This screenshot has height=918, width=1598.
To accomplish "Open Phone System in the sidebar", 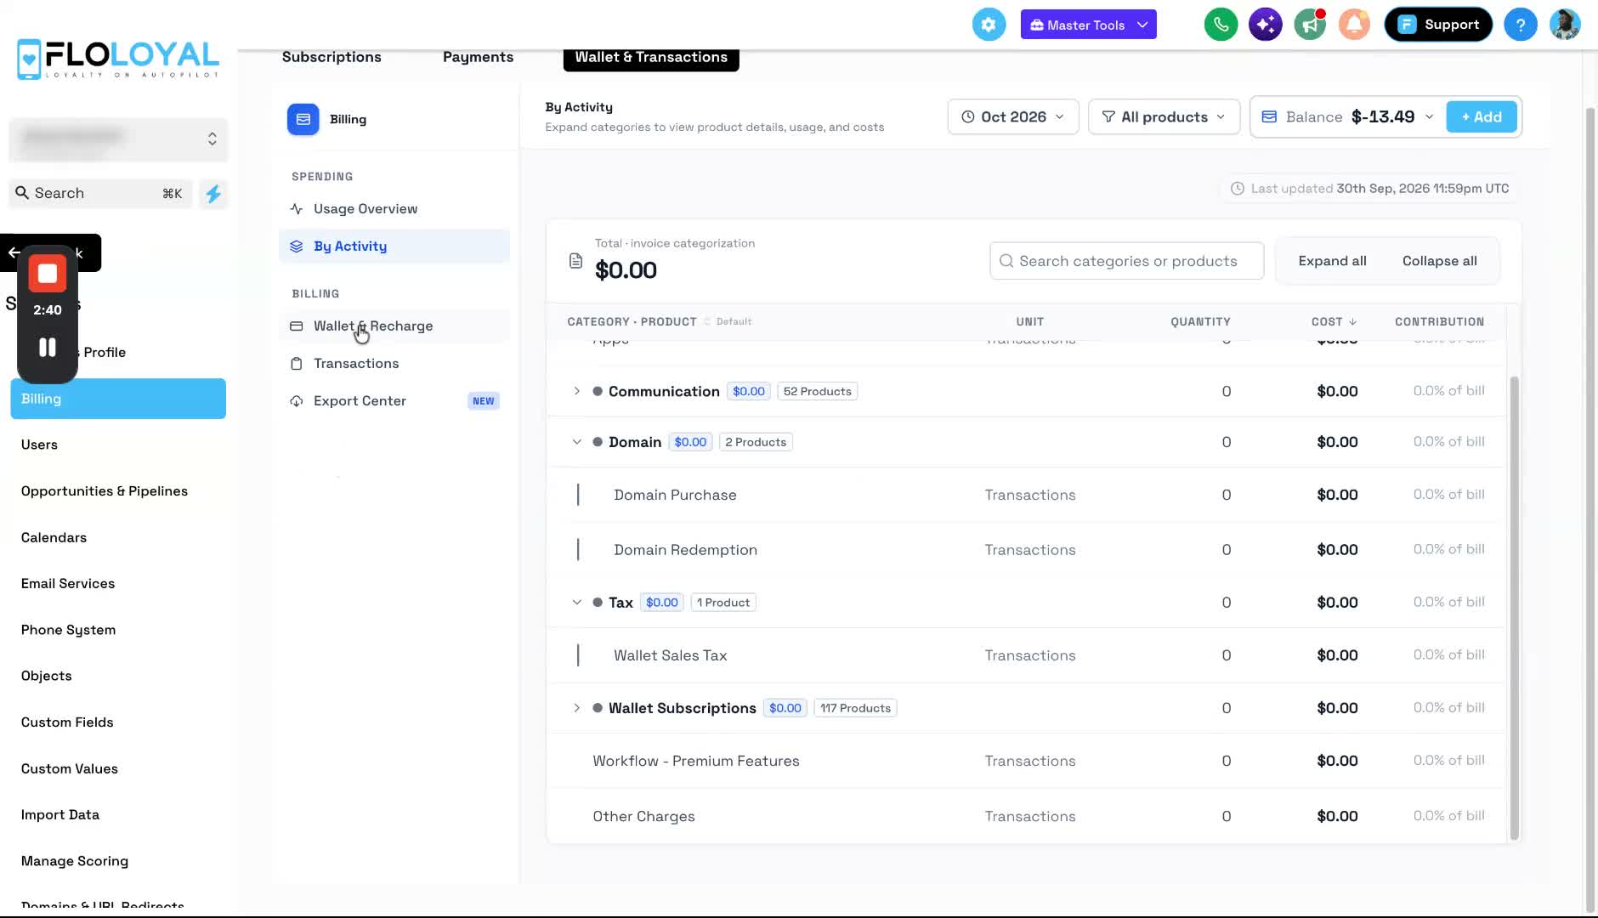I will click(68, 630).
